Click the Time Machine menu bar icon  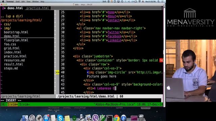pos(122,1)
